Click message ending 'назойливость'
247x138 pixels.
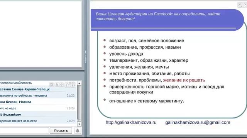pyautogui.click(x=16, y=83)
